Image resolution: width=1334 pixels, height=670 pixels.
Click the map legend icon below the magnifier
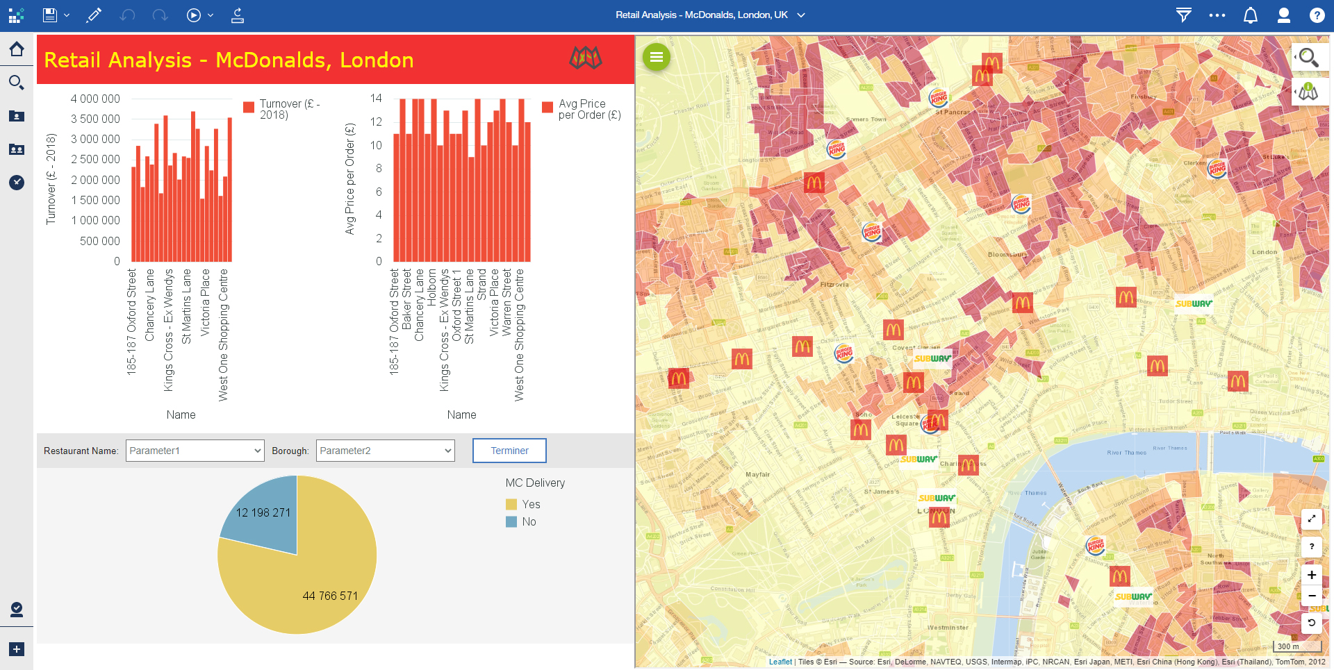[1309, 91]
